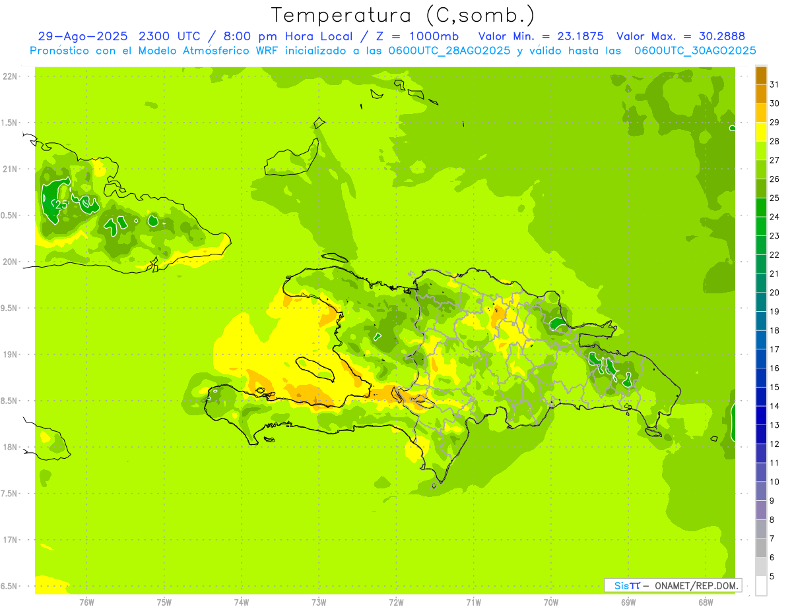
Task: Click the gray swatch between 6 and 7
Action: 761,548
